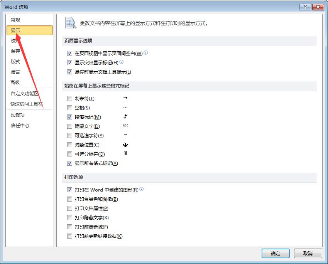
Task: Enable 打印前更新链接数据 checkbox
Action: click(x=69, y=236)
